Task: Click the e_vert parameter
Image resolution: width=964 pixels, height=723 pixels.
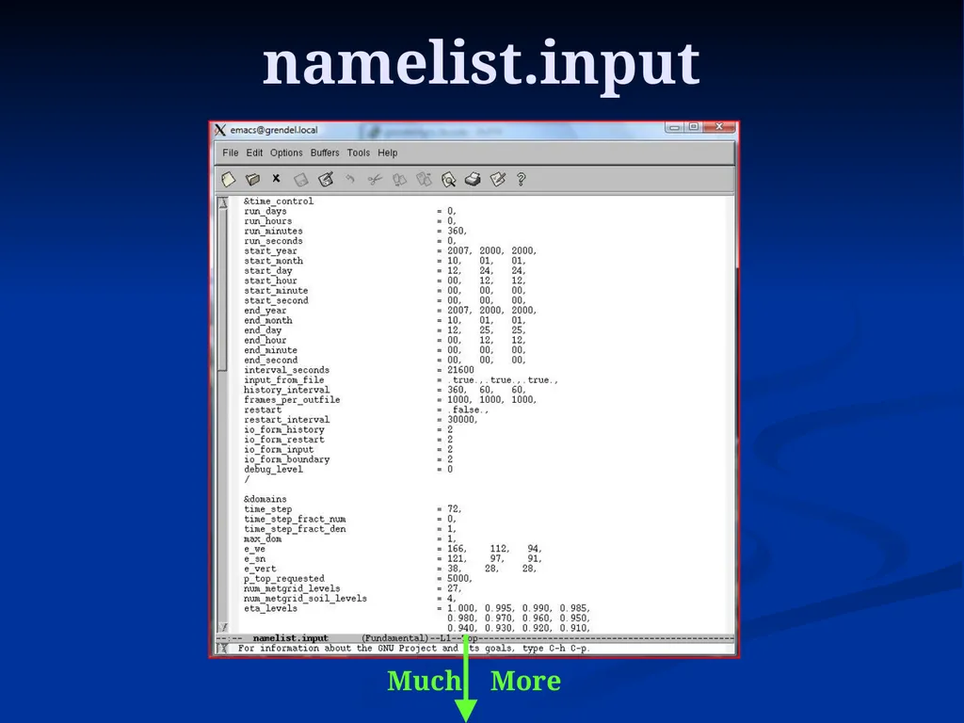Action: tap(260, 569)
